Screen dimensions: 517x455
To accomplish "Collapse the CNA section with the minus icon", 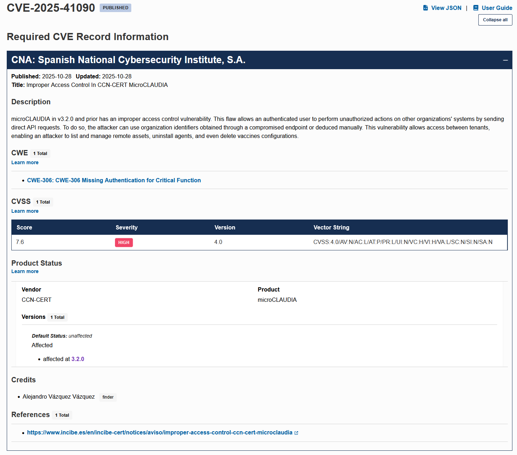I will pos(505,60).
